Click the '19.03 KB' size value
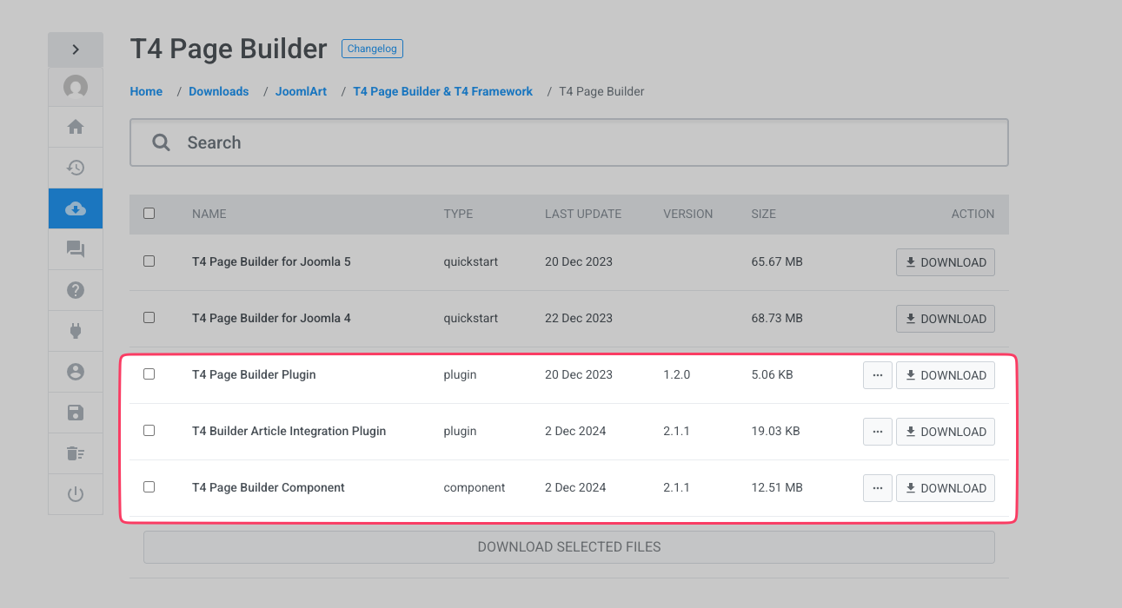 (x=776, y=431)
